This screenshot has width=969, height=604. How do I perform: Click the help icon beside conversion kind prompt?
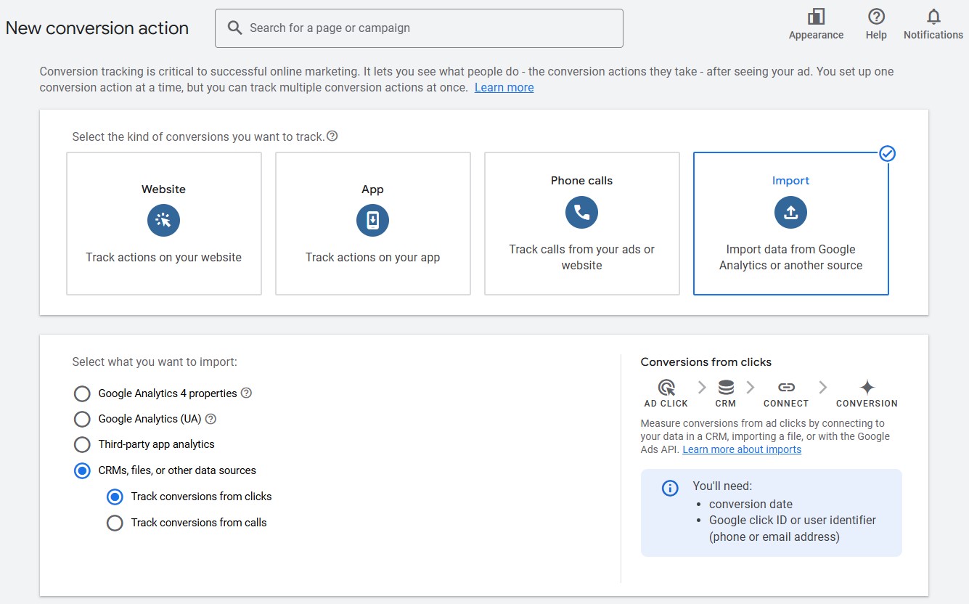(x=332, y=136)
